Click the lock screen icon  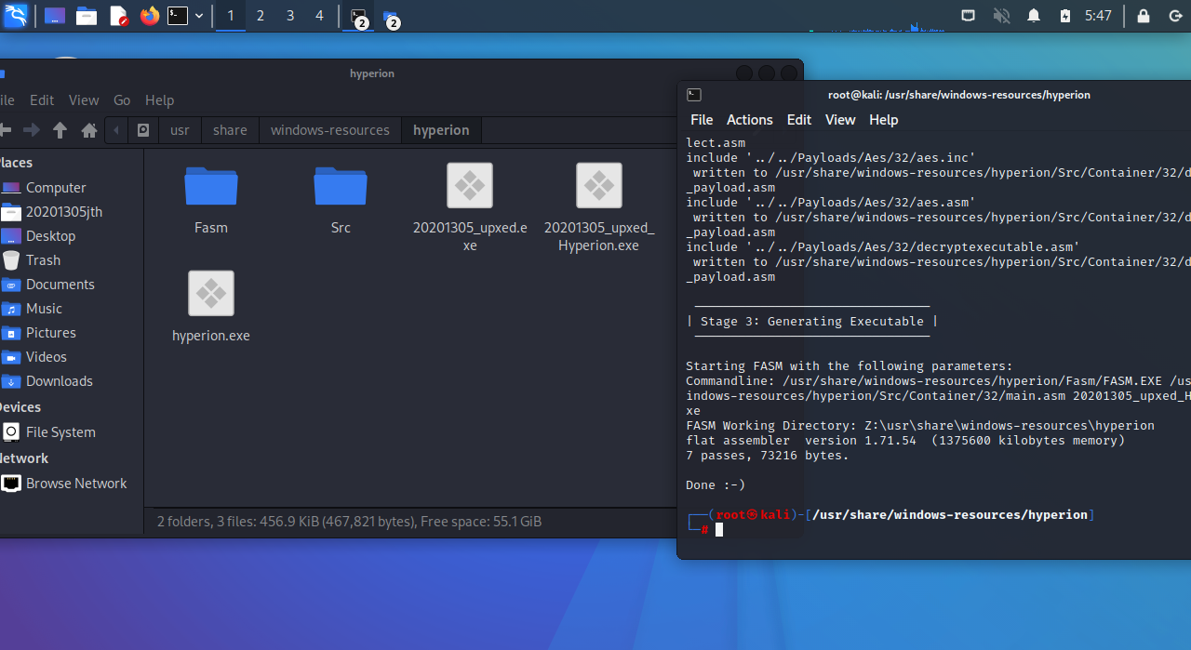(x=1144, y=16)
